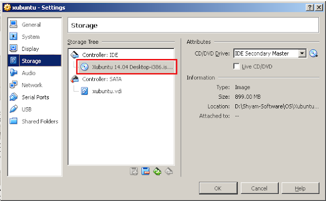Click the IDE Secondary Master combo box text
The image size is (326, 201).
(x=262, y=53)
